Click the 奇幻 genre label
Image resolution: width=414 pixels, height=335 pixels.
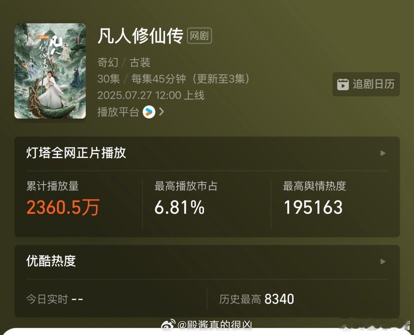pos(108,62)
